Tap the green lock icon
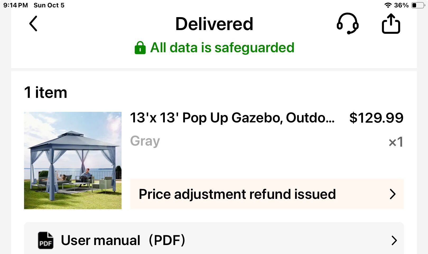 [140, 48]
